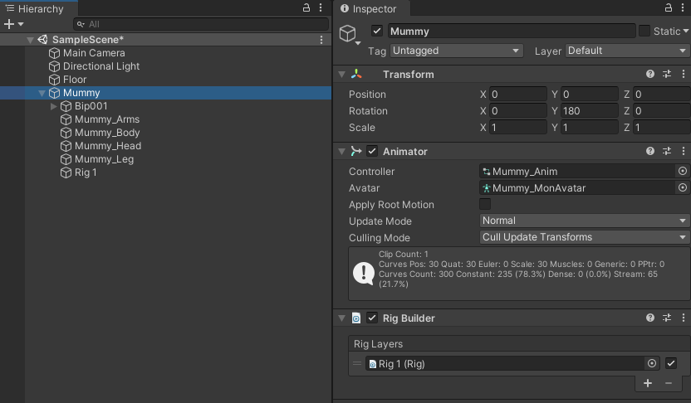Toggle the Static checkbox

click(644, 31)
